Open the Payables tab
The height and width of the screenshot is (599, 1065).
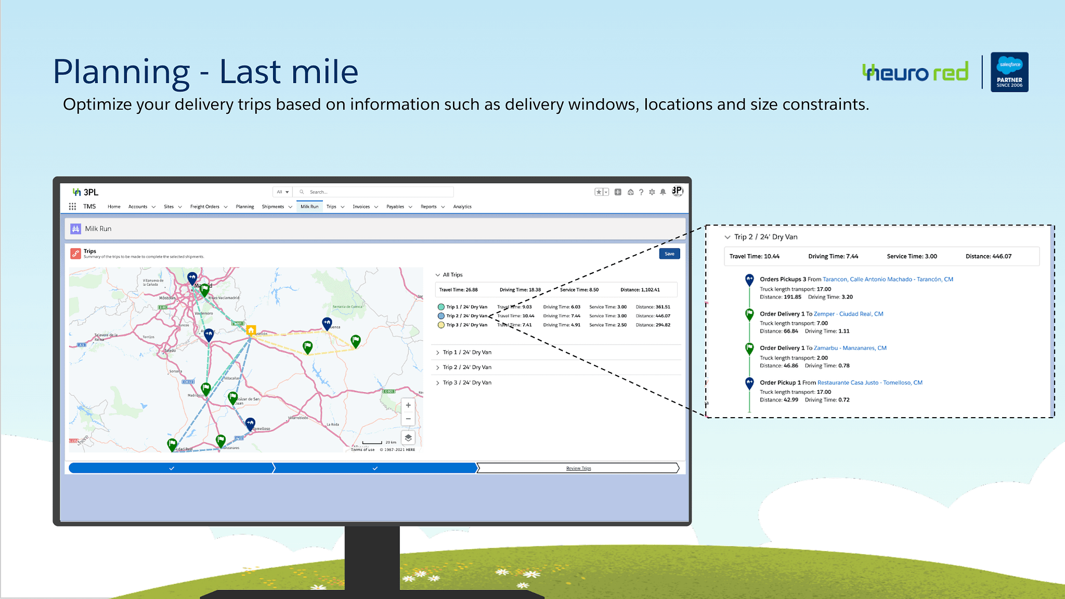[x=395, y=207]
